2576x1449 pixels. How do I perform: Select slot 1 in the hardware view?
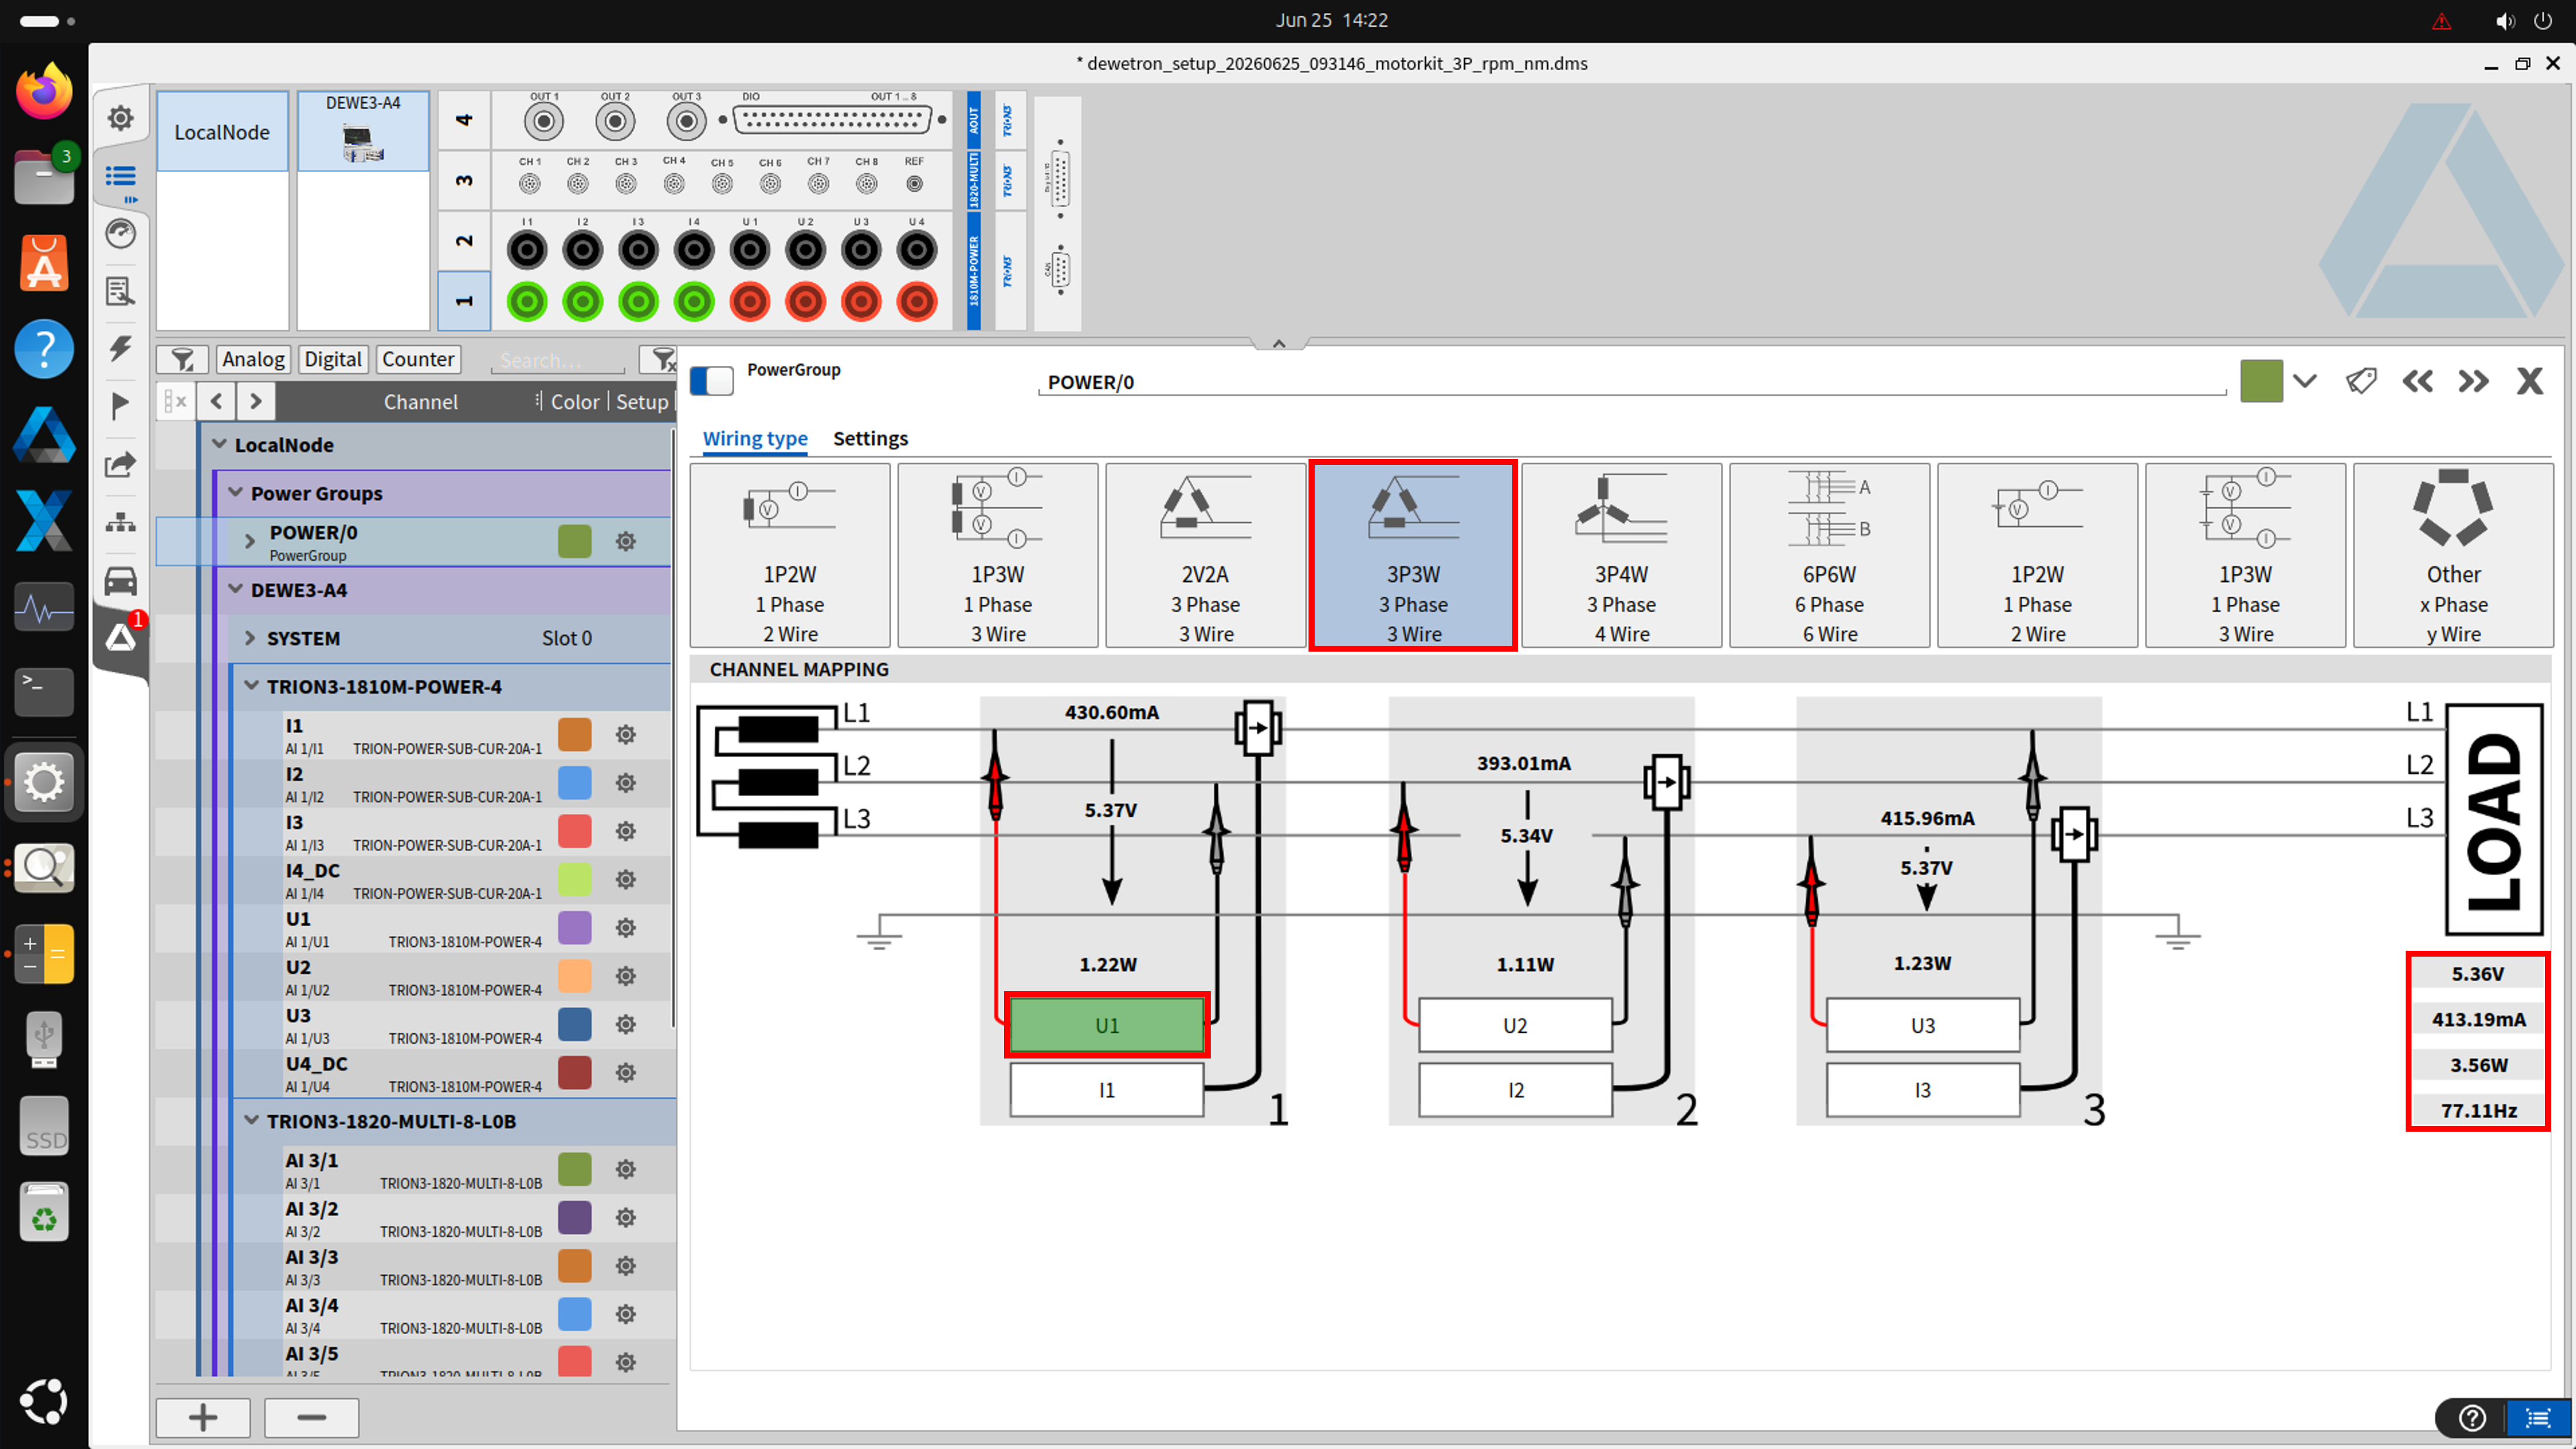point(464,301)
